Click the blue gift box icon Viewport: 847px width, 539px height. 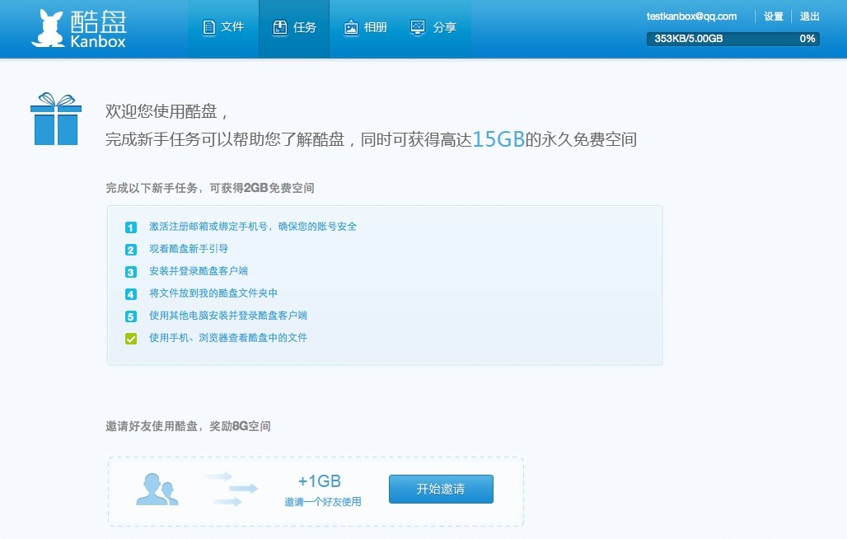56,119
